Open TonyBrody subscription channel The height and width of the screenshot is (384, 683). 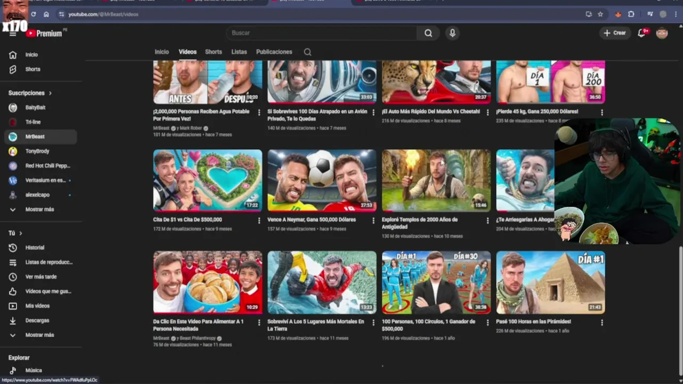[41, 151]
